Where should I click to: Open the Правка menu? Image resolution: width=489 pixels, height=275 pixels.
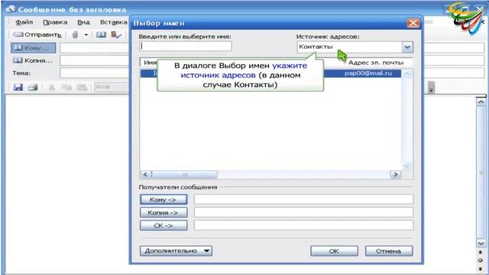pyautogui.click(x=55, y=22)
